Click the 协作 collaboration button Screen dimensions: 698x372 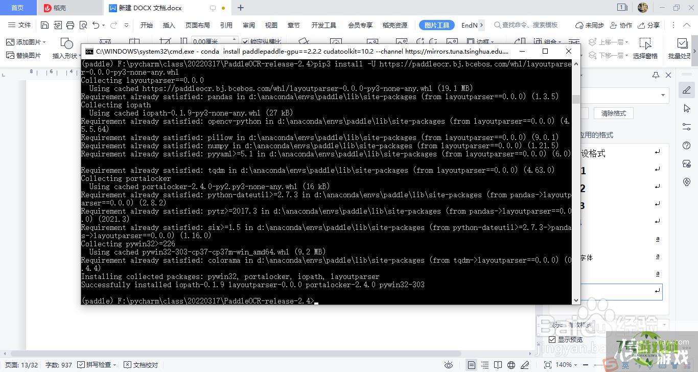(x=621, y=25)
